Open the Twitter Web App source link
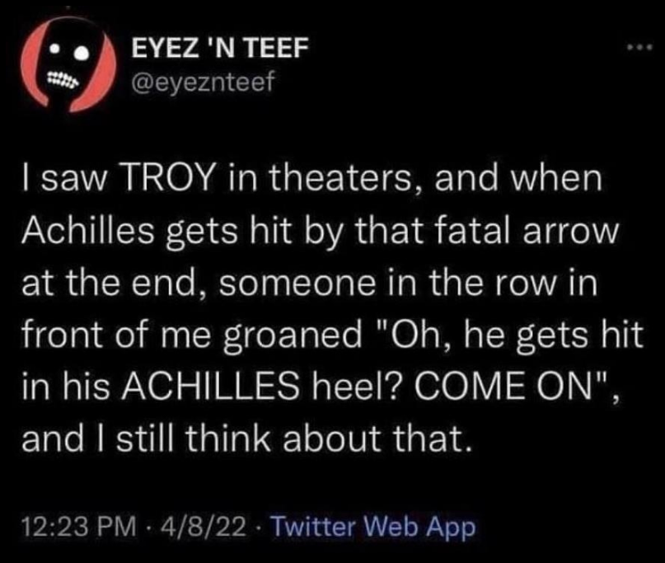Screen dimensions: 665x563 point(372,528)
